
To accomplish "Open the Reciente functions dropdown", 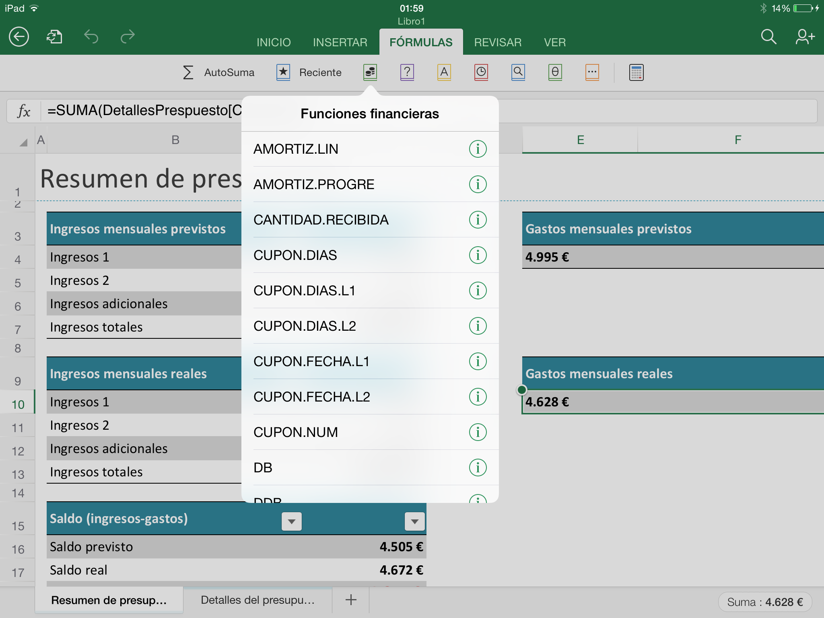I will pyautogui.click(x=309, y=72).
